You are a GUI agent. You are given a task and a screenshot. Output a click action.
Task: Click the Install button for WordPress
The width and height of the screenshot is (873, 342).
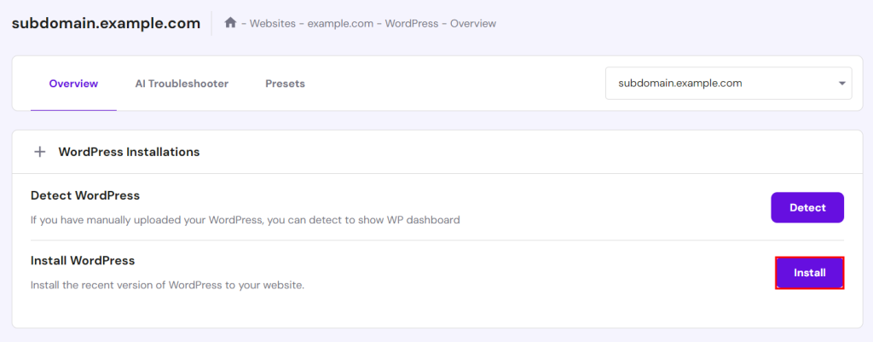pyautogui.click(x=810, y=273)
